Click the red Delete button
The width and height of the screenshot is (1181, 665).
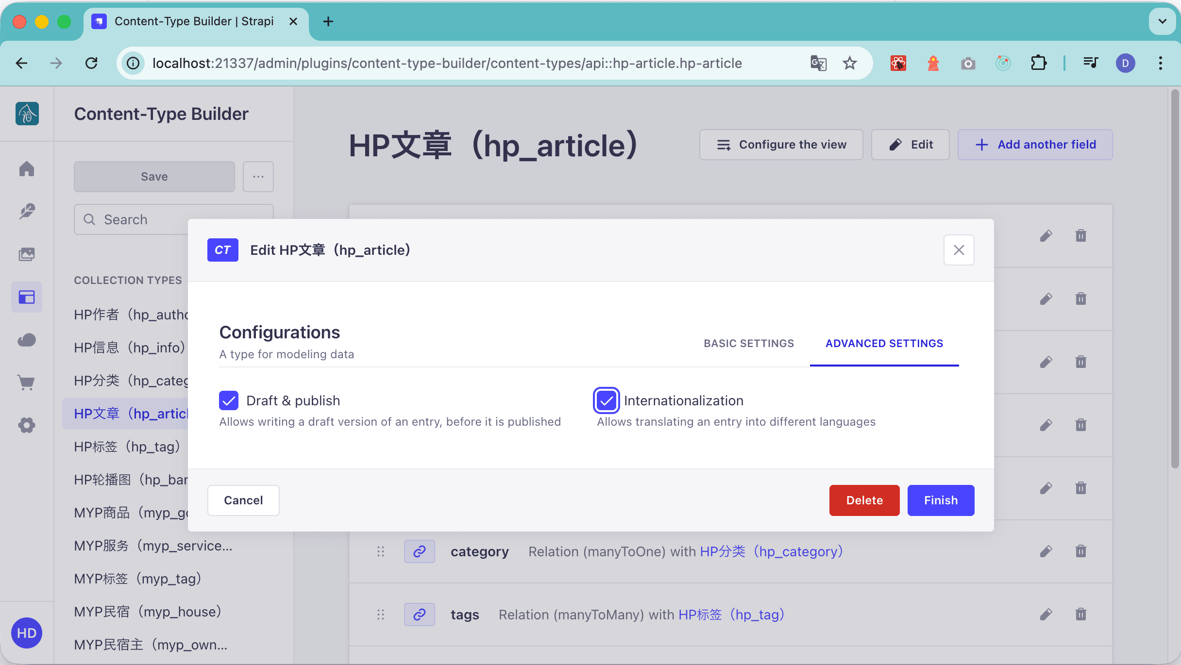(x=864, y=500)
